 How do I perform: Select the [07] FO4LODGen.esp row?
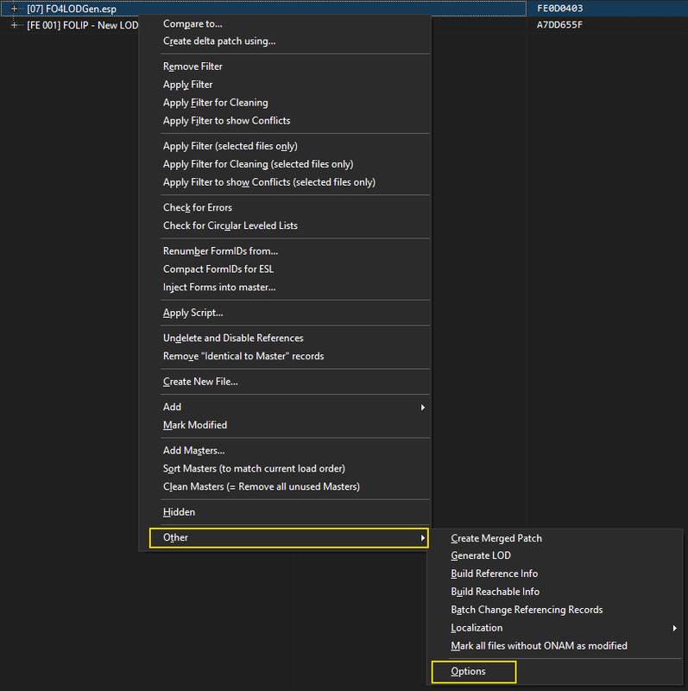pyautogui.click(x=263, y=9)
